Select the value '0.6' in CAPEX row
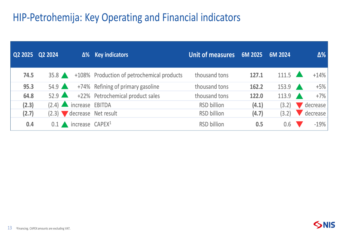 (287, 124)
